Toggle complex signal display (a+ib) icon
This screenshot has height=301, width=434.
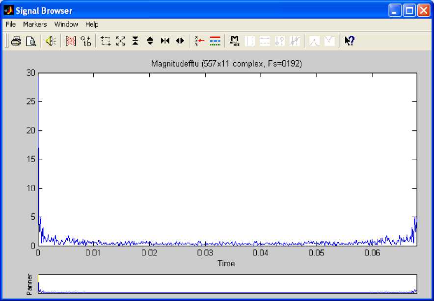tap(86, 41)
